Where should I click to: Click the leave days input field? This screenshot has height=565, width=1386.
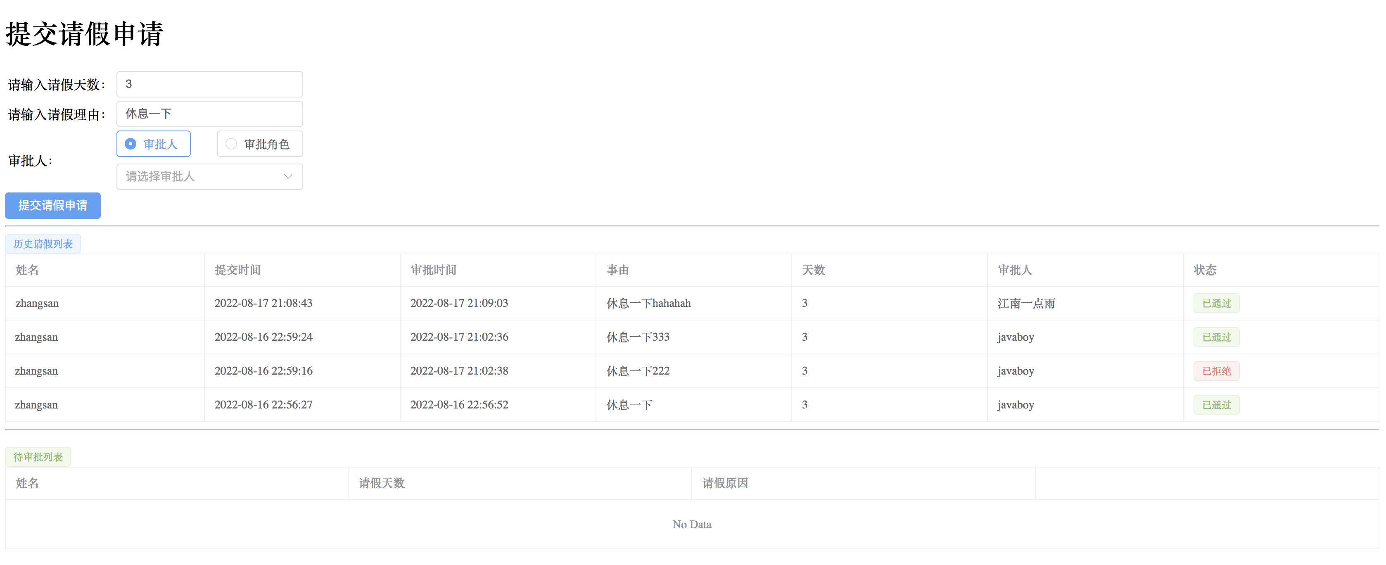pyautogui.click(x=209, y=84)
